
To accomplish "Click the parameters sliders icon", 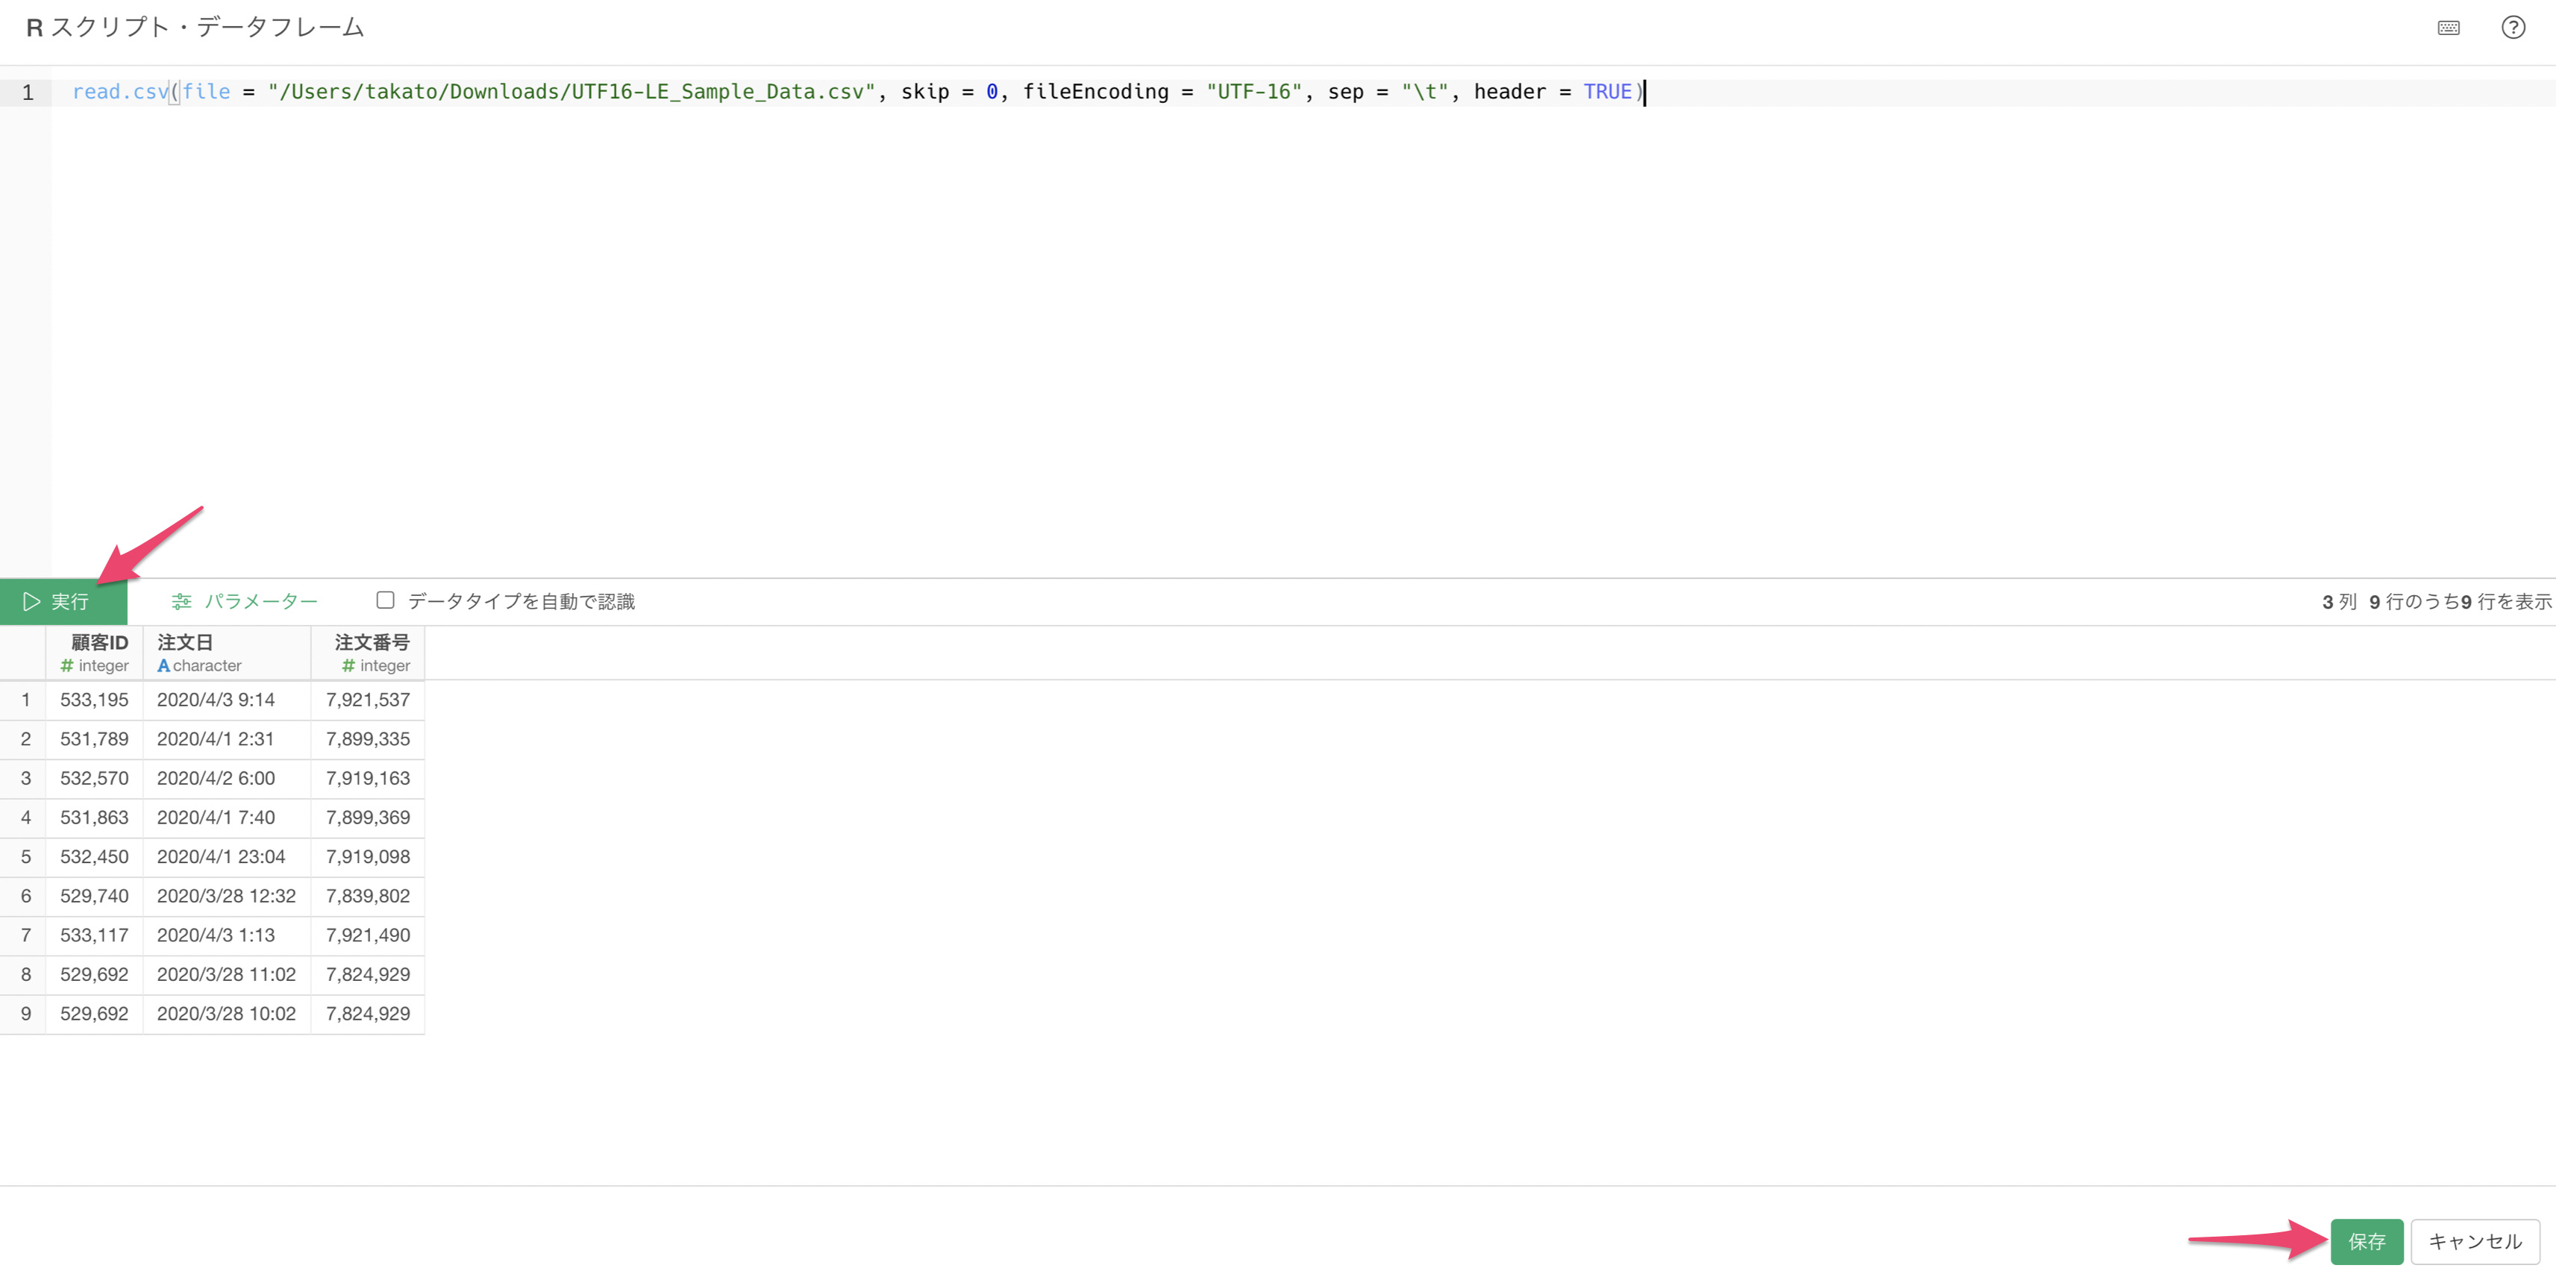I will tap(180, 601).
